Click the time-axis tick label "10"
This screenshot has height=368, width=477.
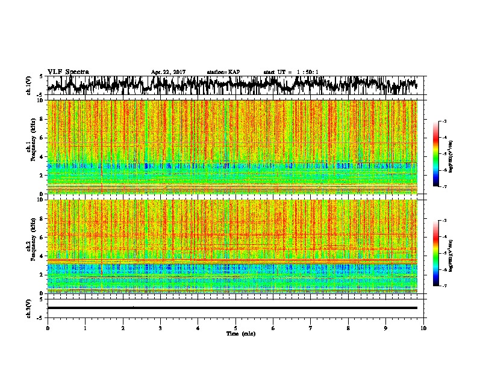tap(423, 328)
